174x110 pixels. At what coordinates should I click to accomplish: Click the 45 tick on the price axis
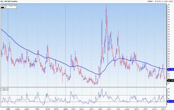[169, 12]
